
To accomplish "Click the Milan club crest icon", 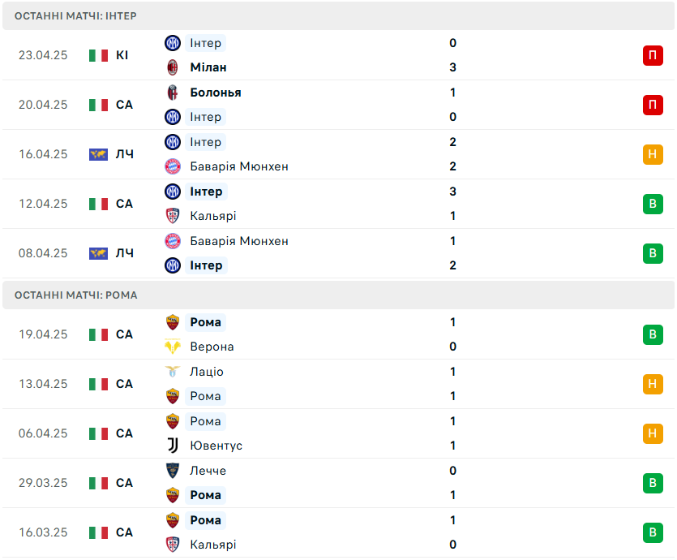I will tap(172, 67).
